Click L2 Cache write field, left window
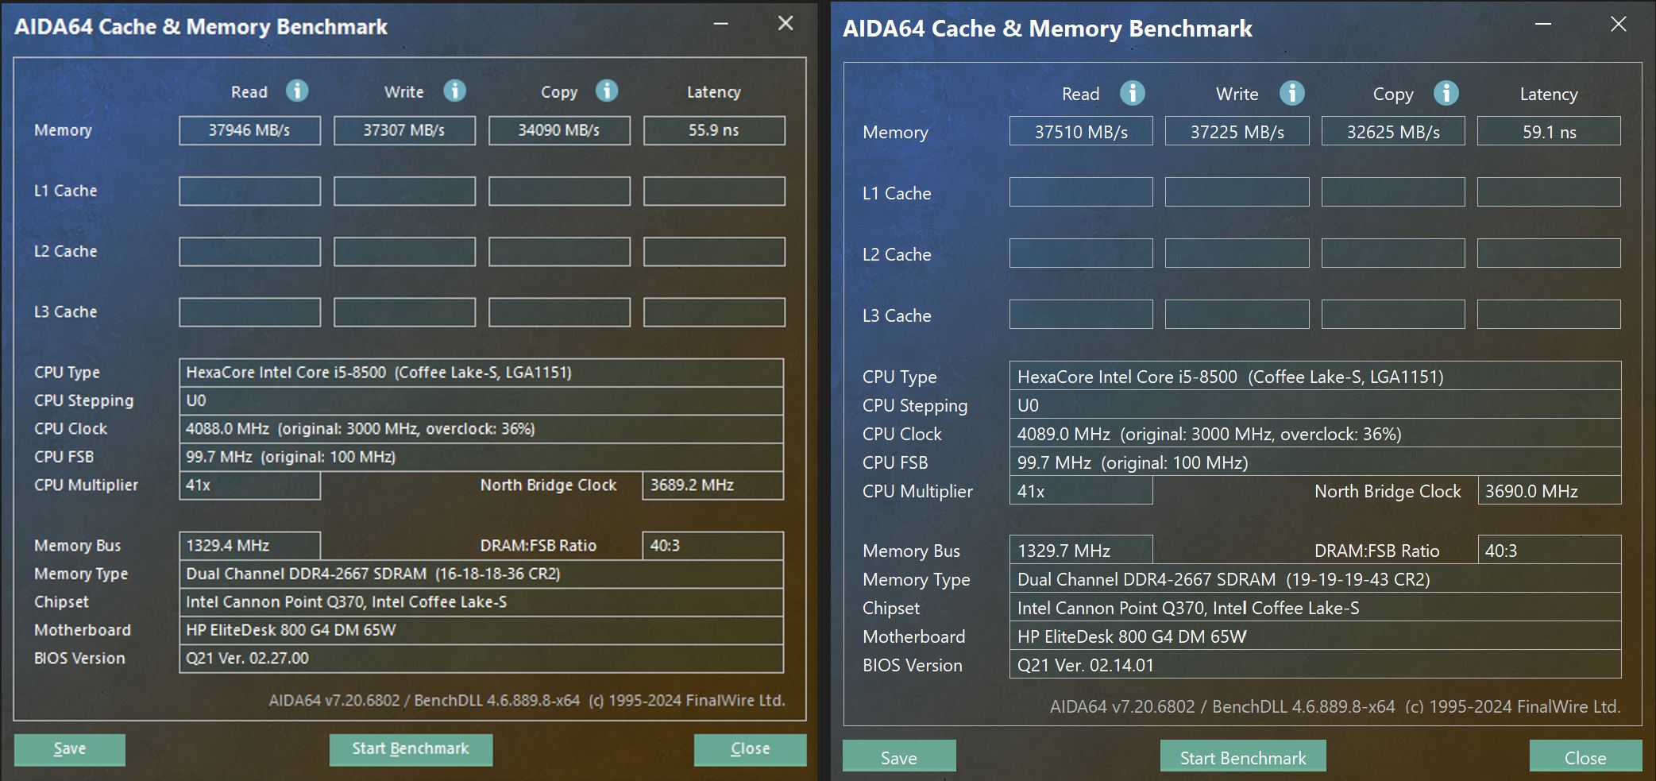The width and height of the screenshot is (1656, 781). (404, 251)
